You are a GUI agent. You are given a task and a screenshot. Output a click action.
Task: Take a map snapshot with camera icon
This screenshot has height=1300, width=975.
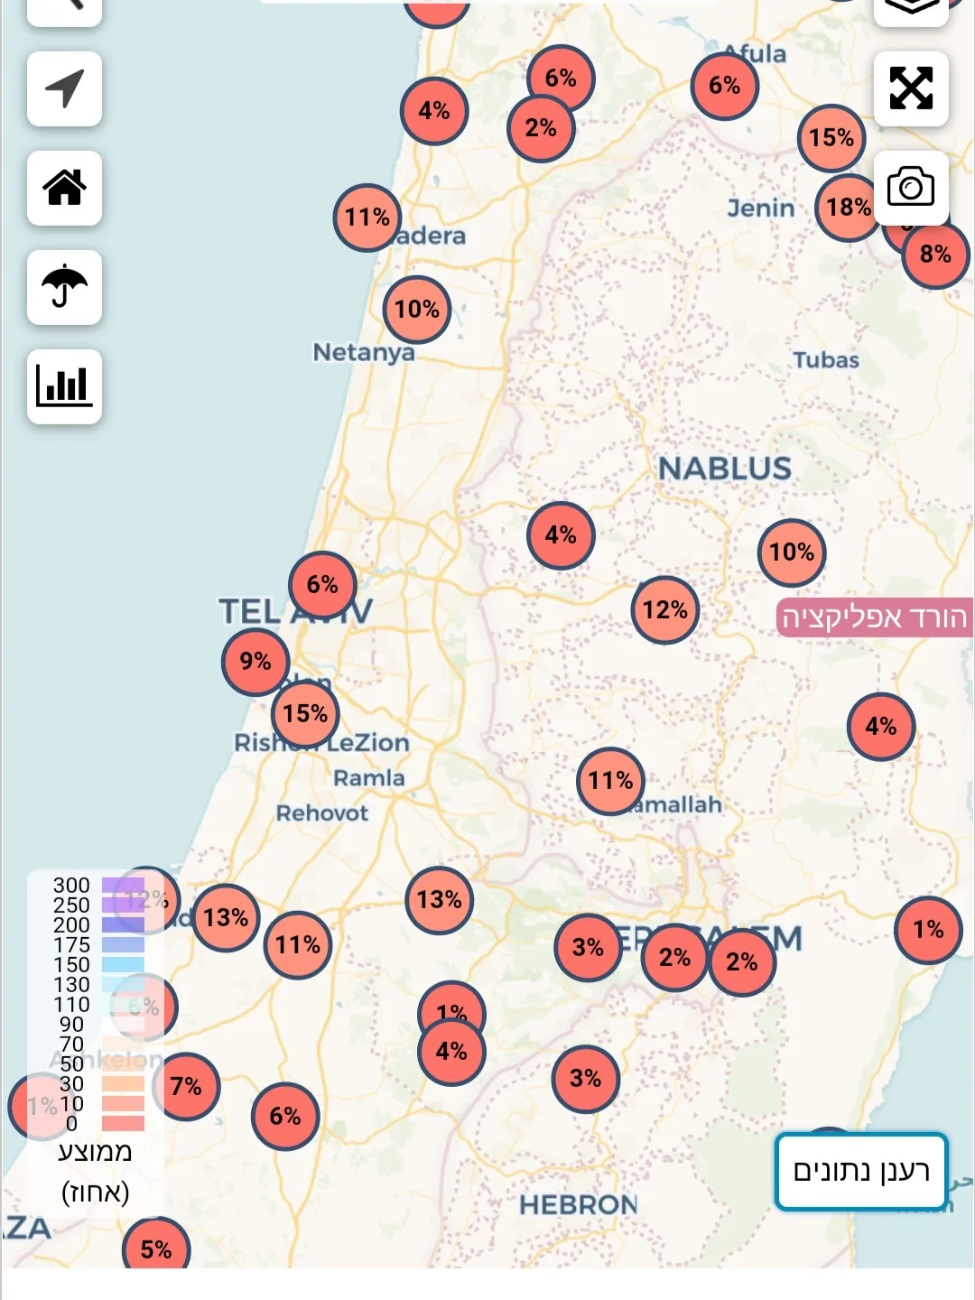tap(911, 188)
